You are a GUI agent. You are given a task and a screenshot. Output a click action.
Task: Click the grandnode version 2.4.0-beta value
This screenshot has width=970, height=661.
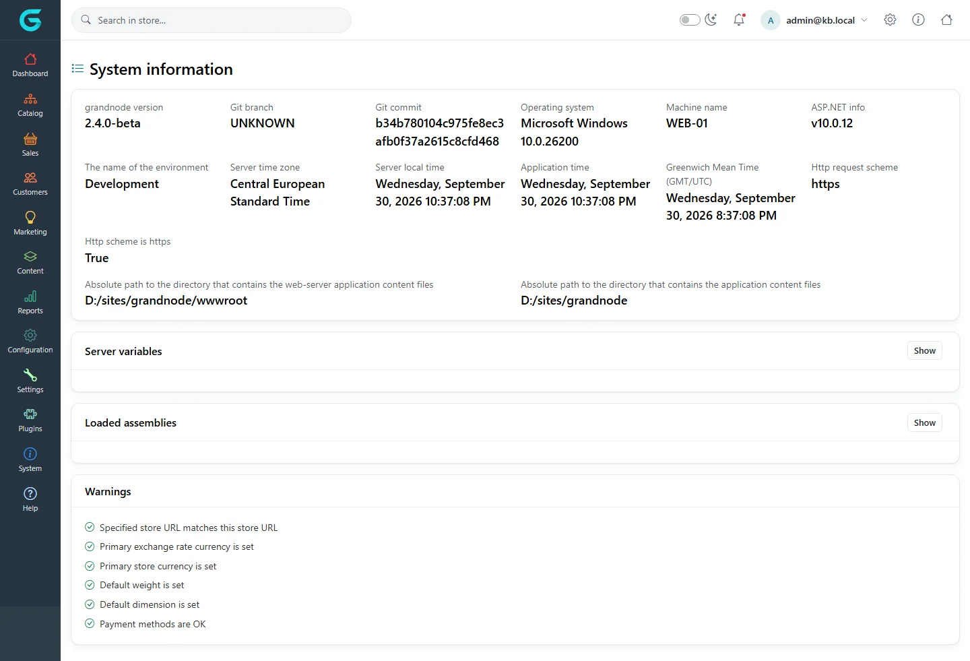[112, 123]
